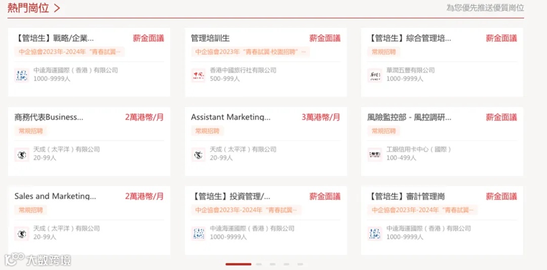Click the 工銀信用卡中心(國際) company name
Image resolution: width=547 pixels, height=270 pixels.
click(419, 150)
